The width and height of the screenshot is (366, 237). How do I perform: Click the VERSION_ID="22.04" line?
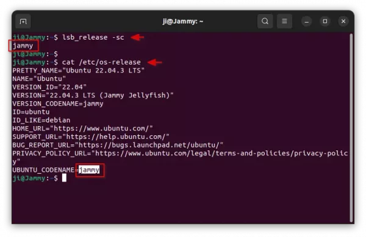pyautogui.click(x=49, y=87)
